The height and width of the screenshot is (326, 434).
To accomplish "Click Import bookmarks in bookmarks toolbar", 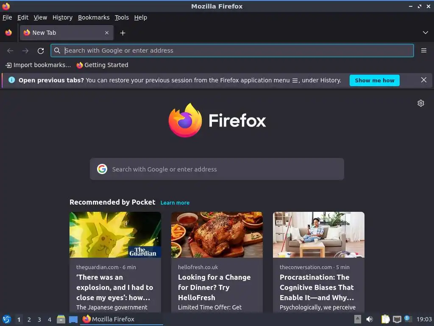I will coord(38,65).
